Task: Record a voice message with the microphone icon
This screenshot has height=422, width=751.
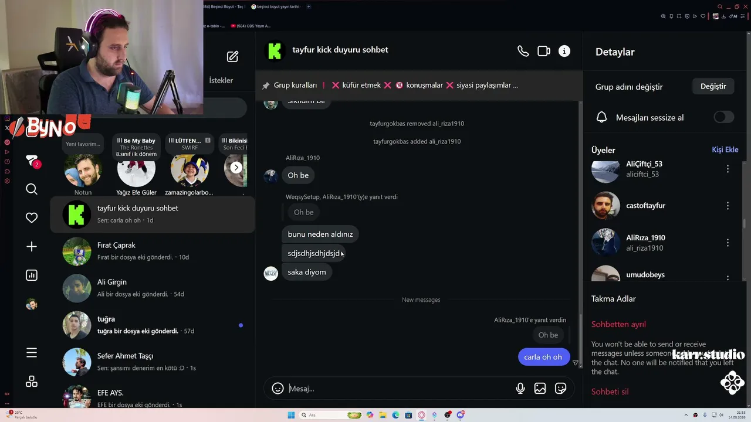Action: click(x=520, y=389)
